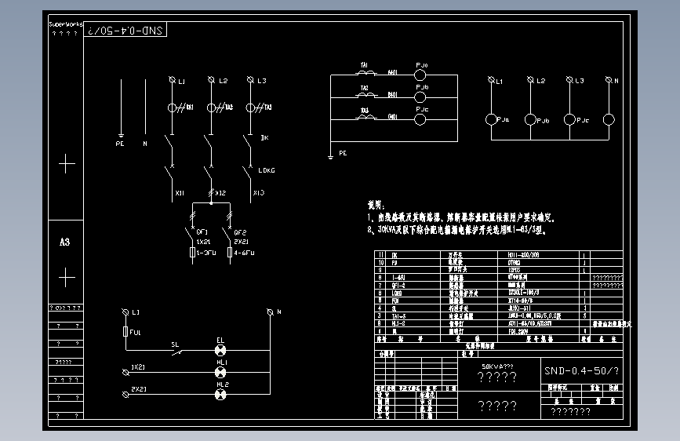The height and width of the screenshot is (441, 680).
Task: Select the HL1 indicator lamp symbol
Action: click(x=220, y=373)
